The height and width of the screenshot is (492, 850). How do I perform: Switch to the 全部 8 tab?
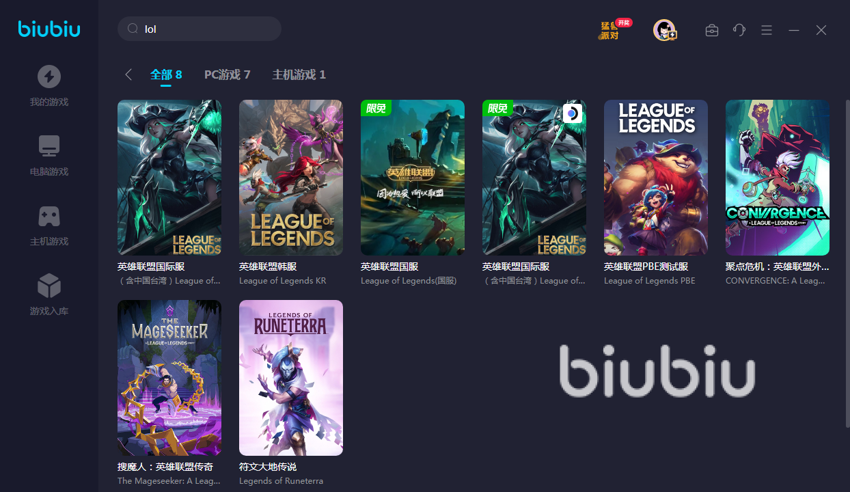[166, 74]
